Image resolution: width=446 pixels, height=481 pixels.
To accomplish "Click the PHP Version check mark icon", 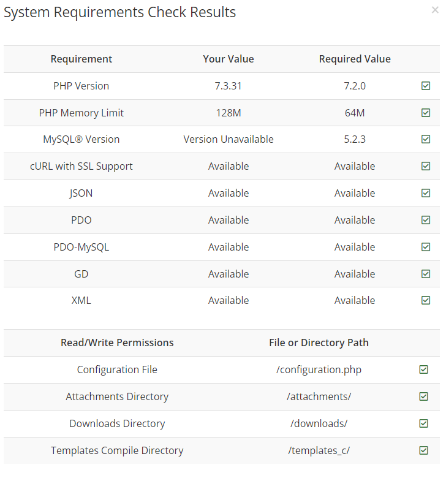I will click(x=426, y=86).
